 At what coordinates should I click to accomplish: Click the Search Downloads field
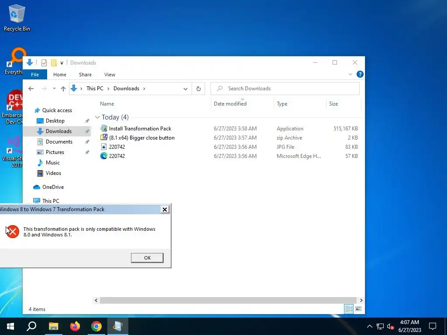285,89
